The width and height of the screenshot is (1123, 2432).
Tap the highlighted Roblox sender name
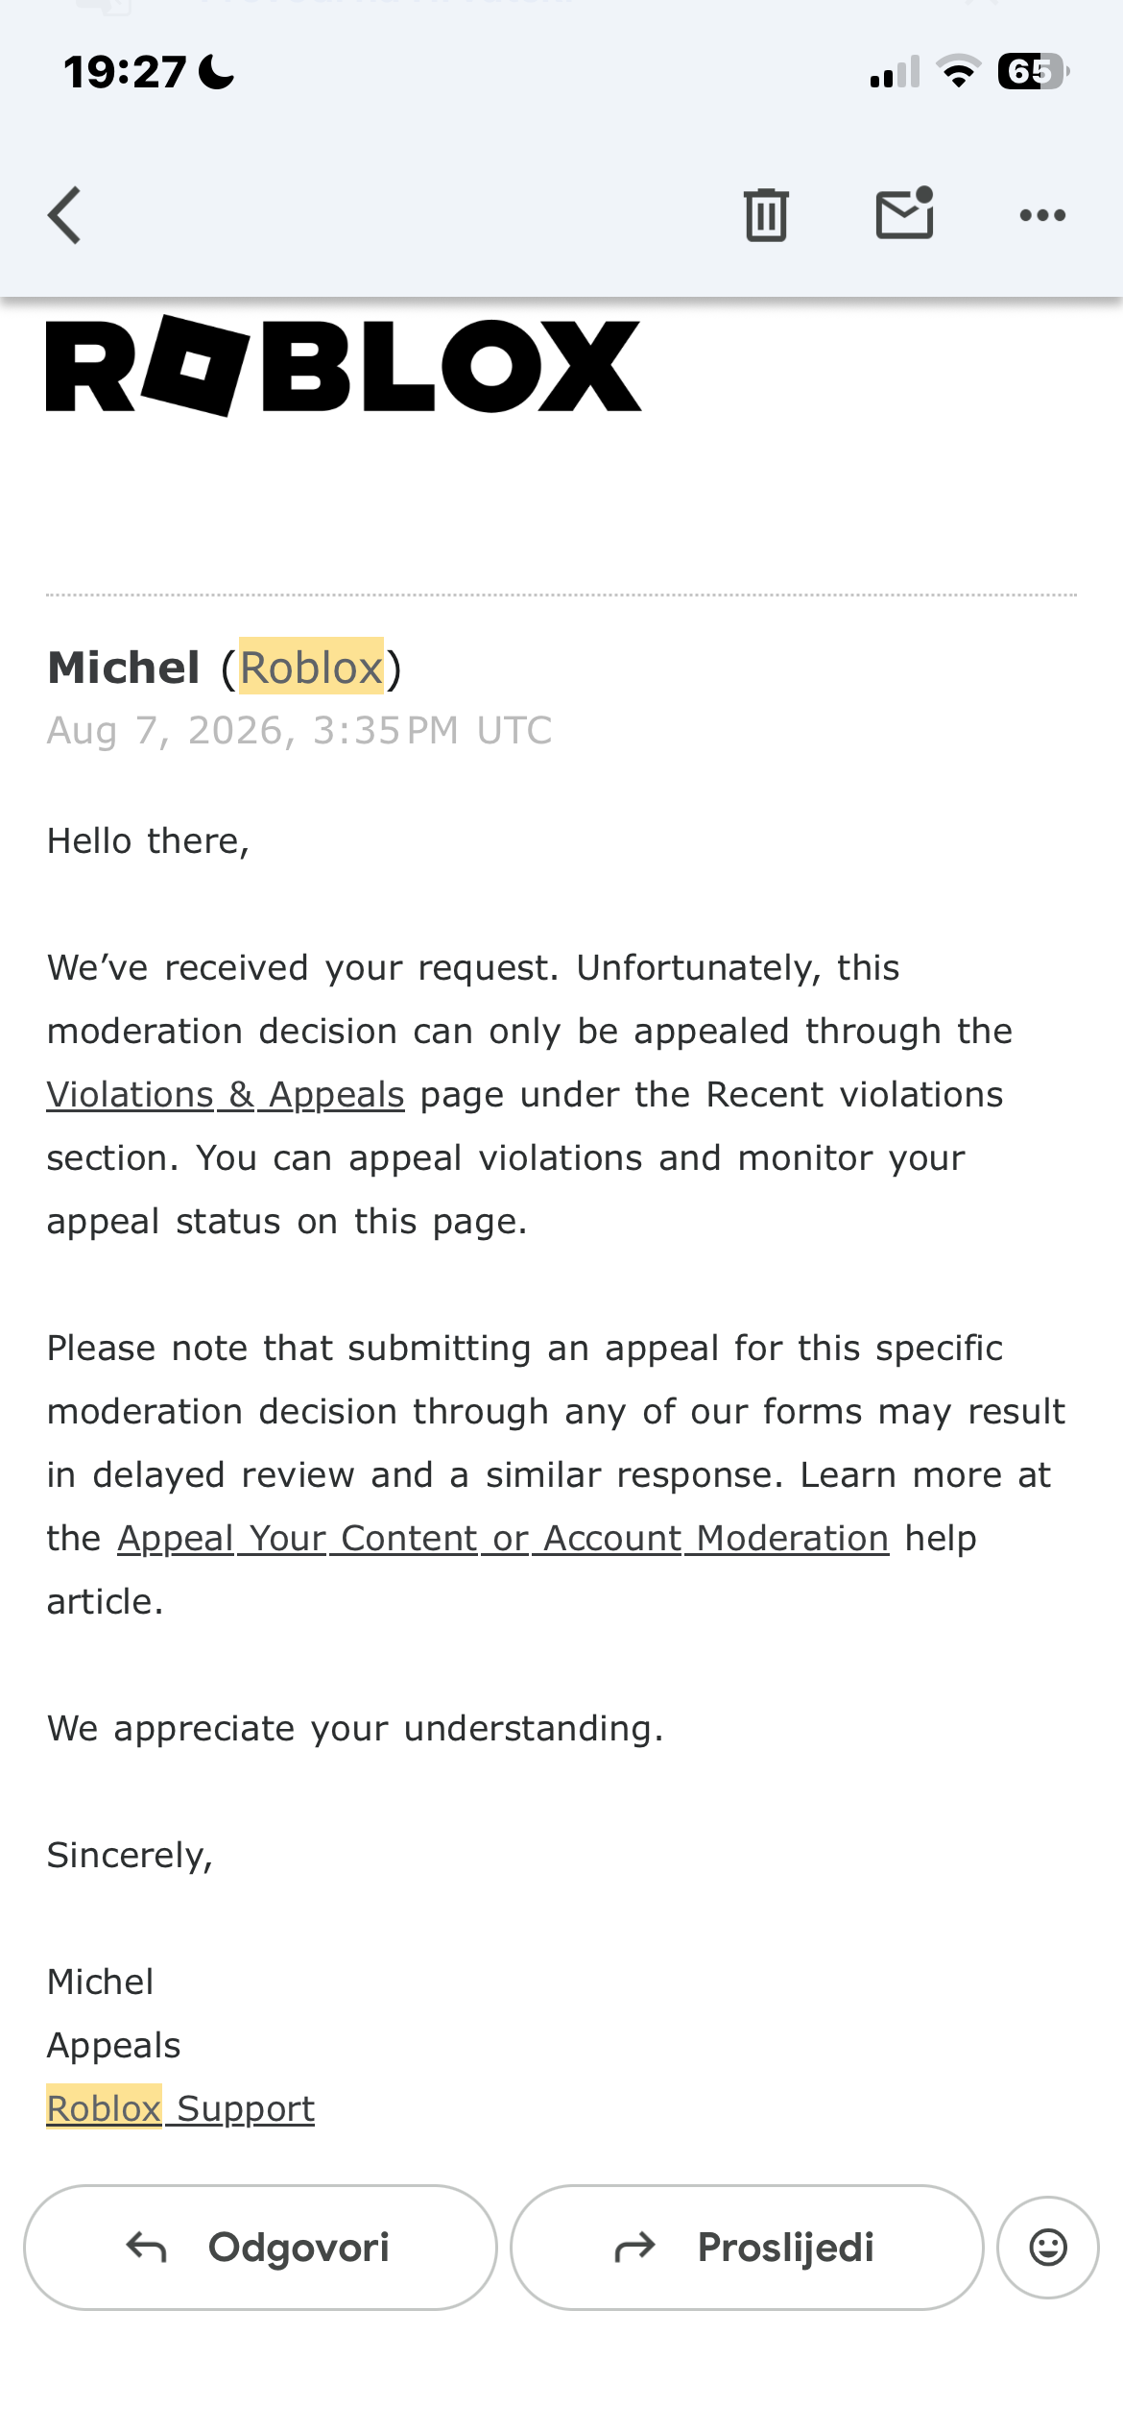pos(311,667)
